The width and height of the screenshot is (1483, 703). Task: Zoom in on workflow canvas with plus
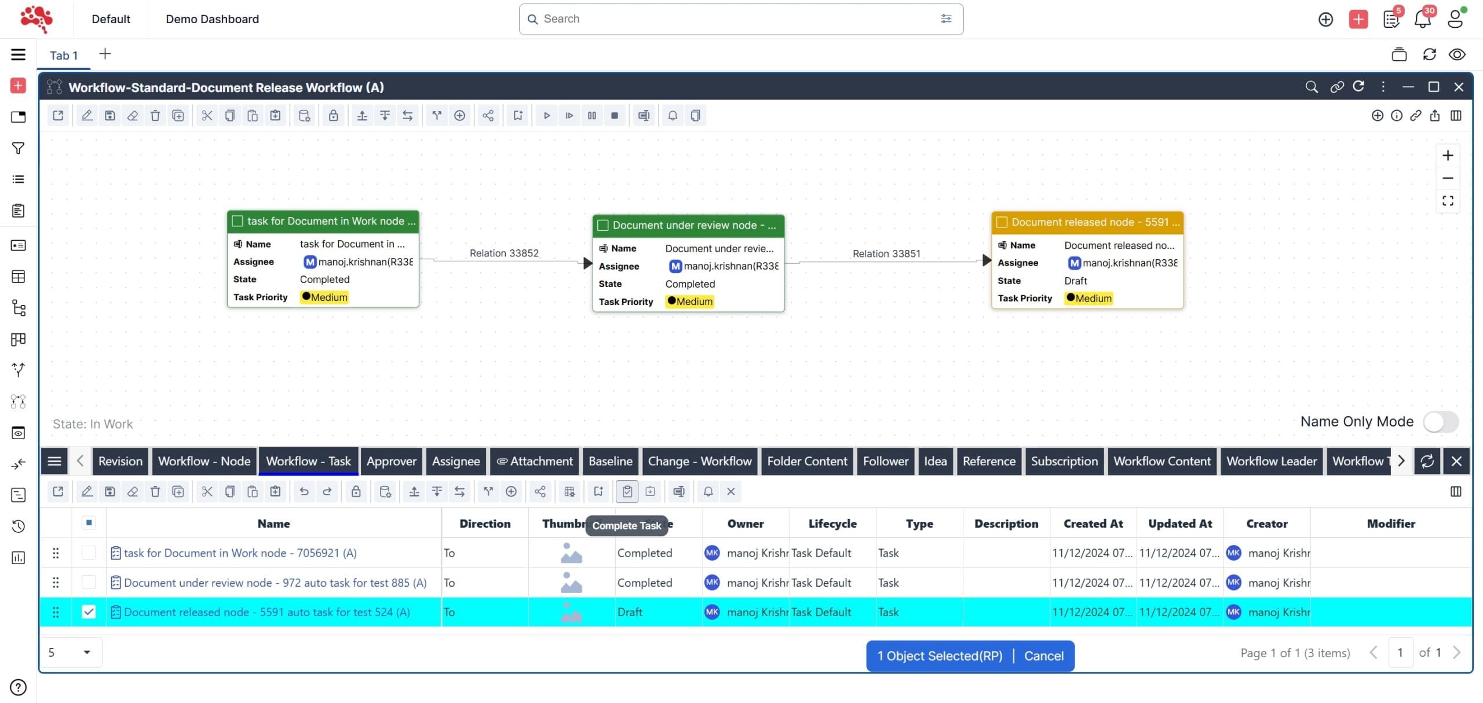(1447, 156)
